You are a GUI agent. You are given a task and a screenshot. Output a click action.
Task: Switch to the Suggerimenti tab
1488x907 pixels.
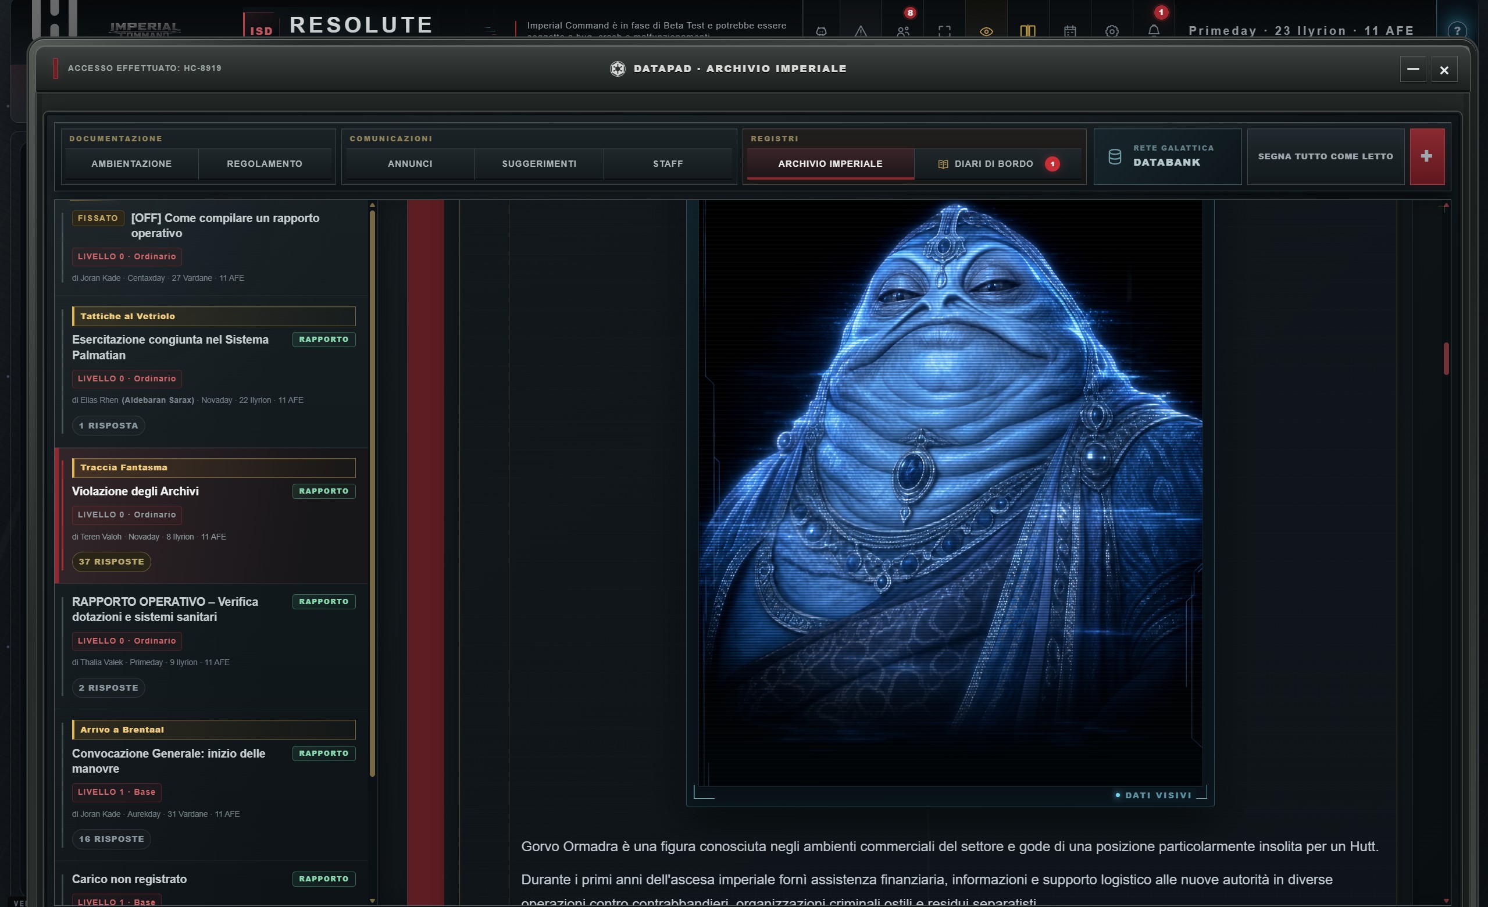coord(539,163)
